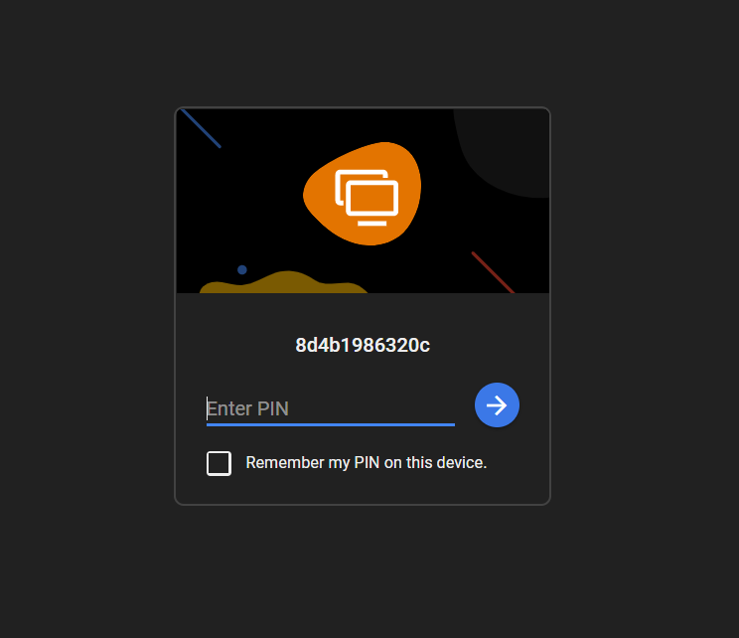
Task: Click the brownish-yellow wavy shape in banner
Action: point(283,283)
